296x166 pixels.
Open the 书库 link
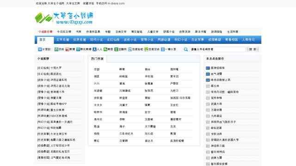coord(79,32)
